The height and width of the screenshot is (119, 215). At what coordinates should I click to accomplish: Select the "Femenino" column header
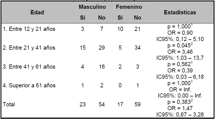pos(129,6)
